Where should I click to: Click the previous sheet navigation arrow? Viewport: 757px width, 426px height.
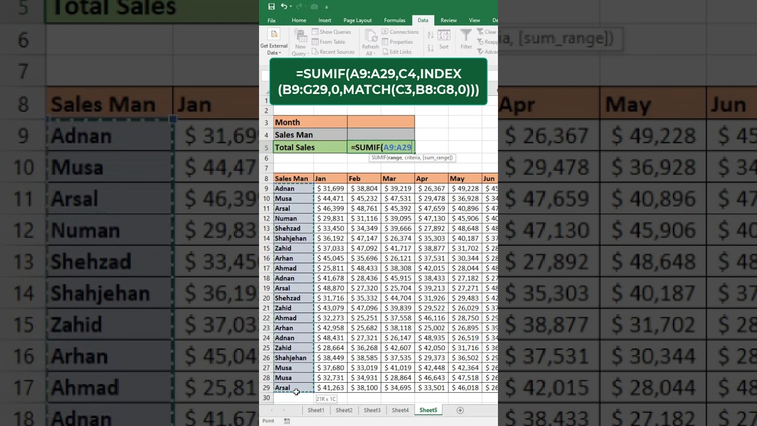point(273,410)
